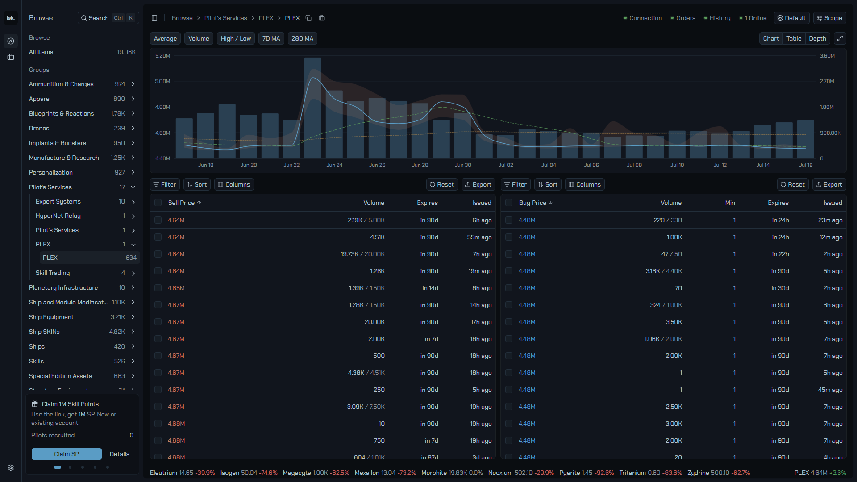857x482 pixels.
Task: Open sell orders Sort
Action: click(x=197, y=184)
